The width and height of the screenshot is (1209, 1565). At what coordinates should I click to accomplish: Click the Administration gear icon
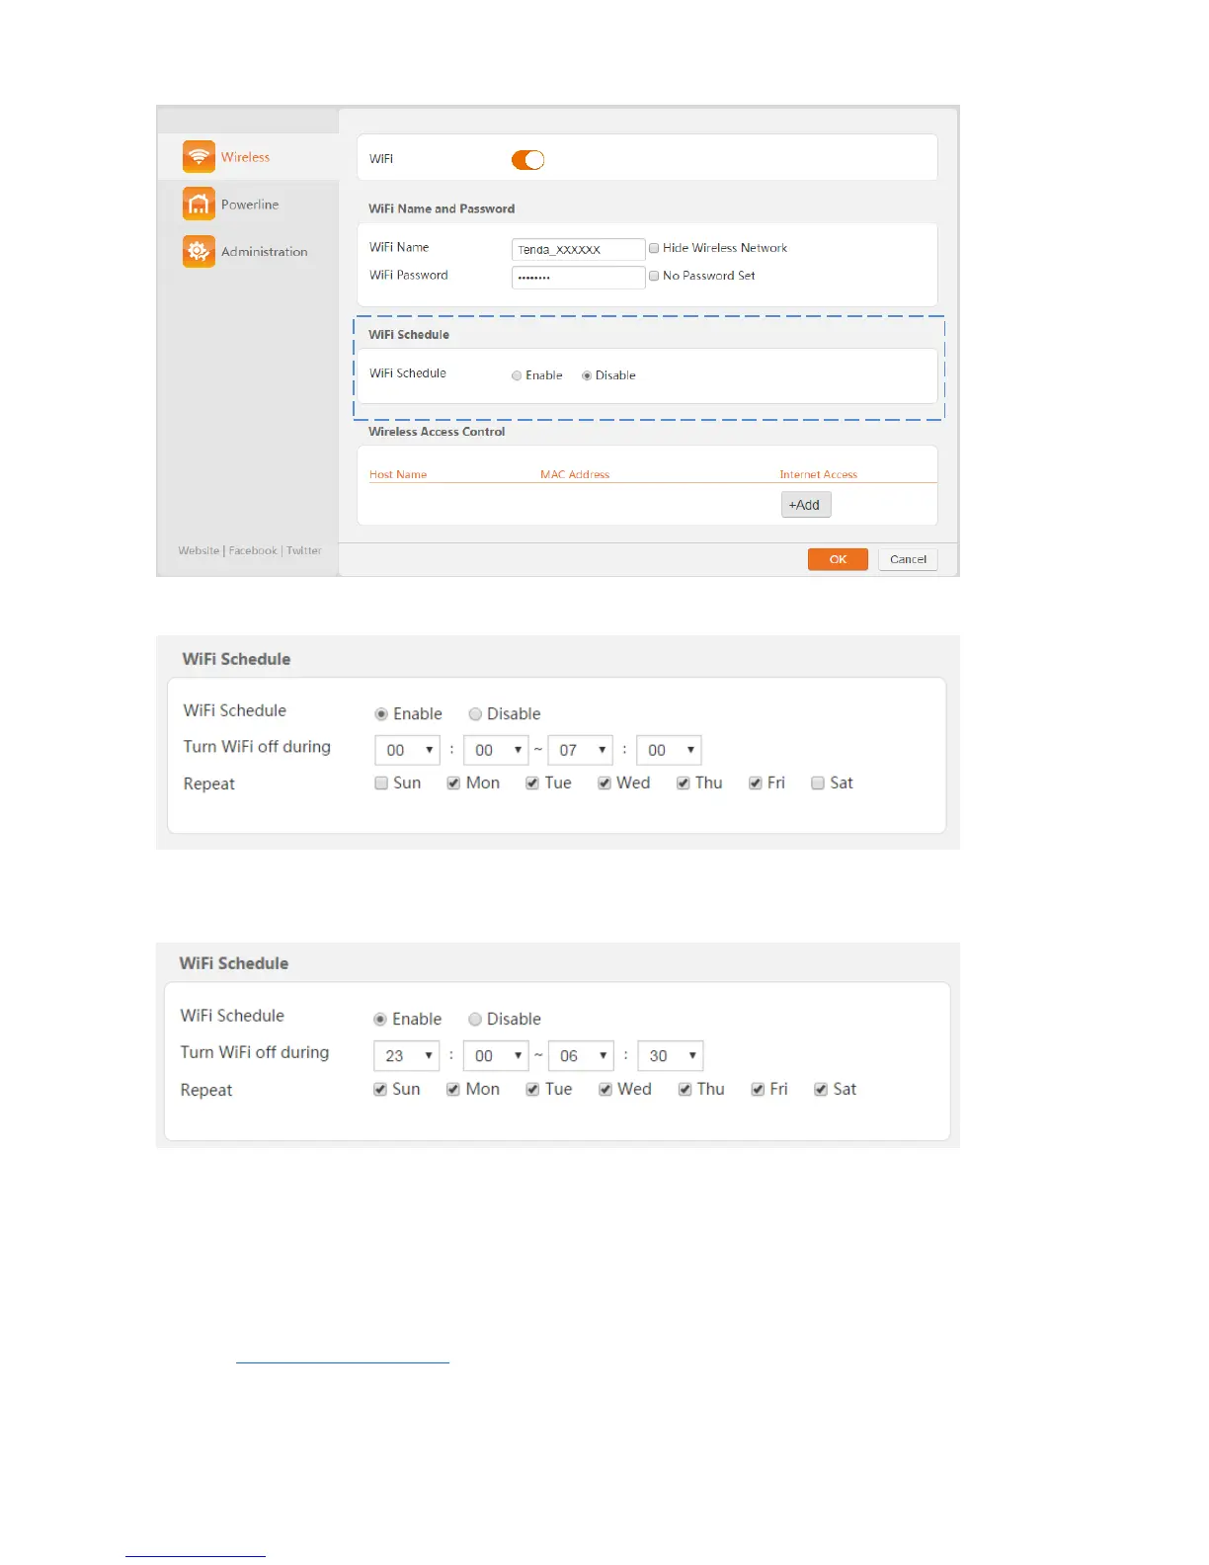click(199, 251)
